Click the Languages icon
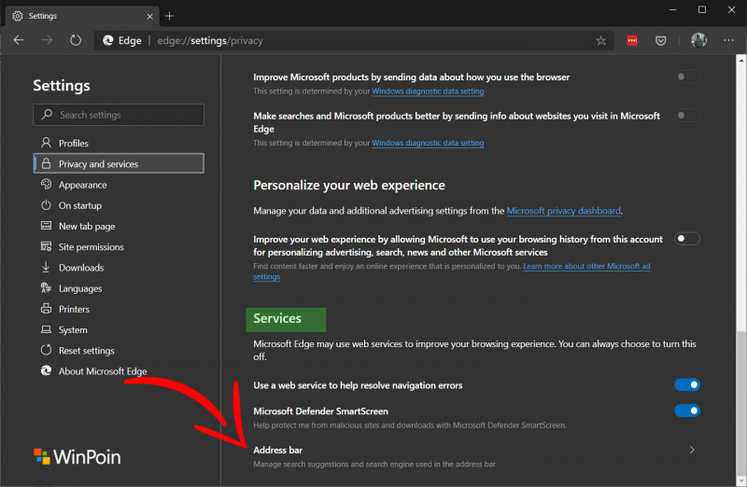747x487 pixels. (46, 287)
